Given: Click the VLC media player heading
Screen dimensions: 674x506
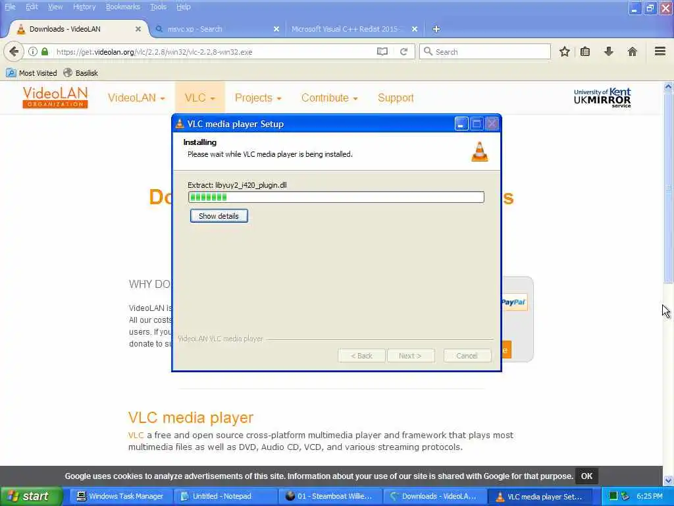Looking at the screenshot, I should pyautogui.click(x=191, y=417).
